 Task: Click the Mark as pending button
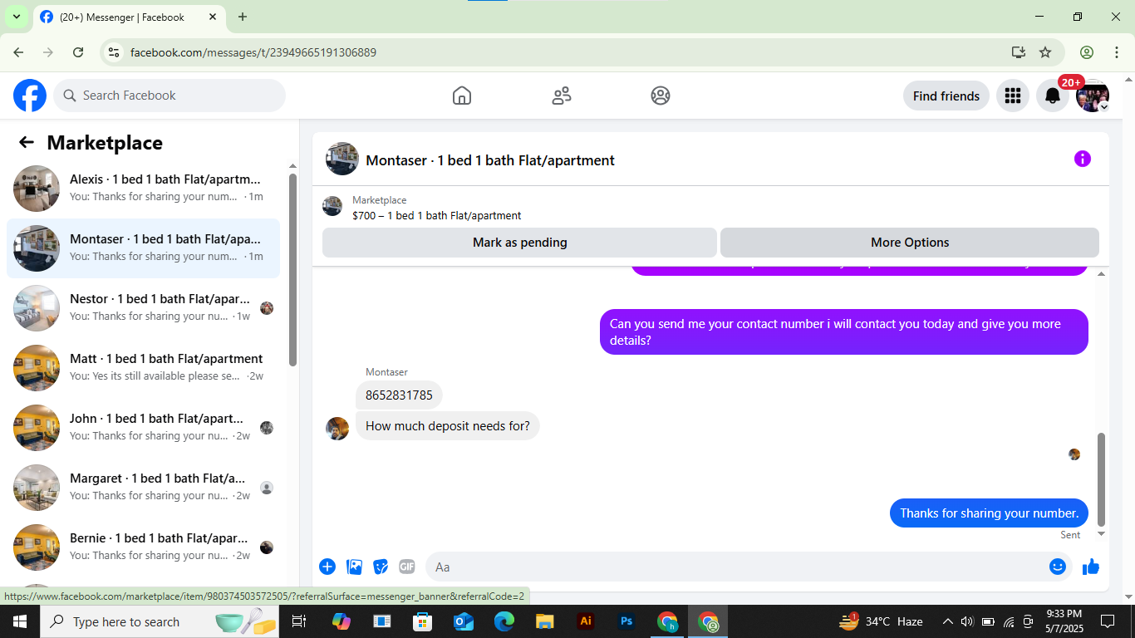click(519, 243)
